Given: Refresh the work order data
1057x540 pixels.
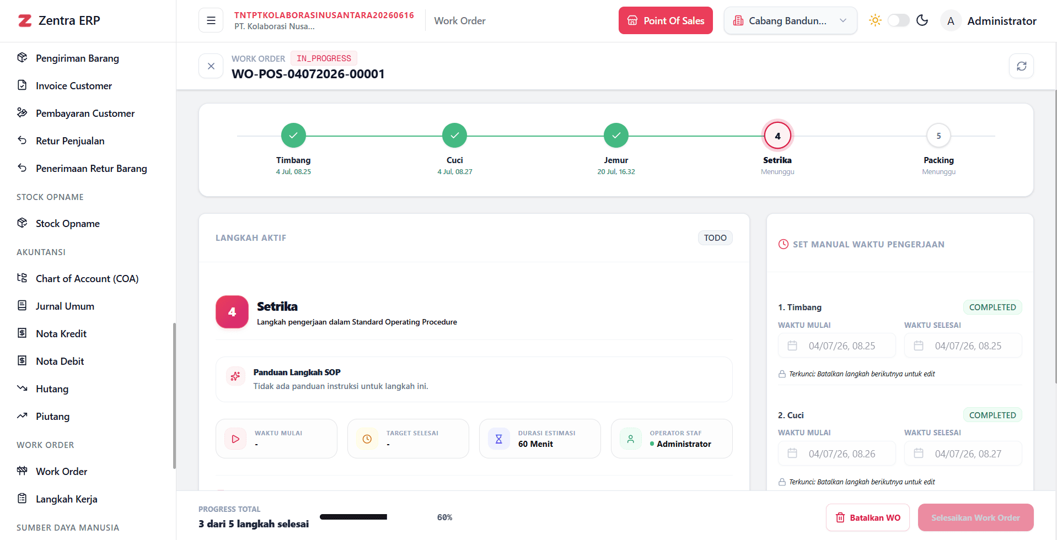Looking at the screenshot, I should pos(1021,66).
